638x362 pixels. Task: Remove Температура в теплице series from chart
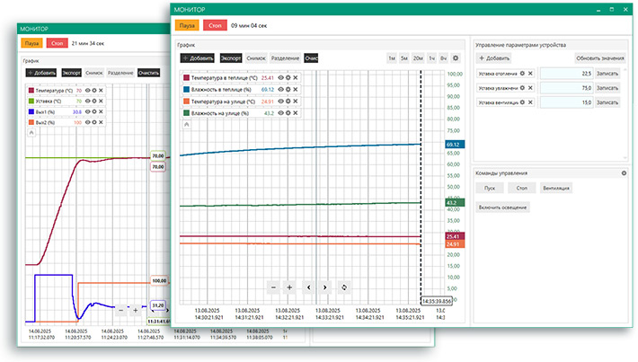tap(296, 77)
